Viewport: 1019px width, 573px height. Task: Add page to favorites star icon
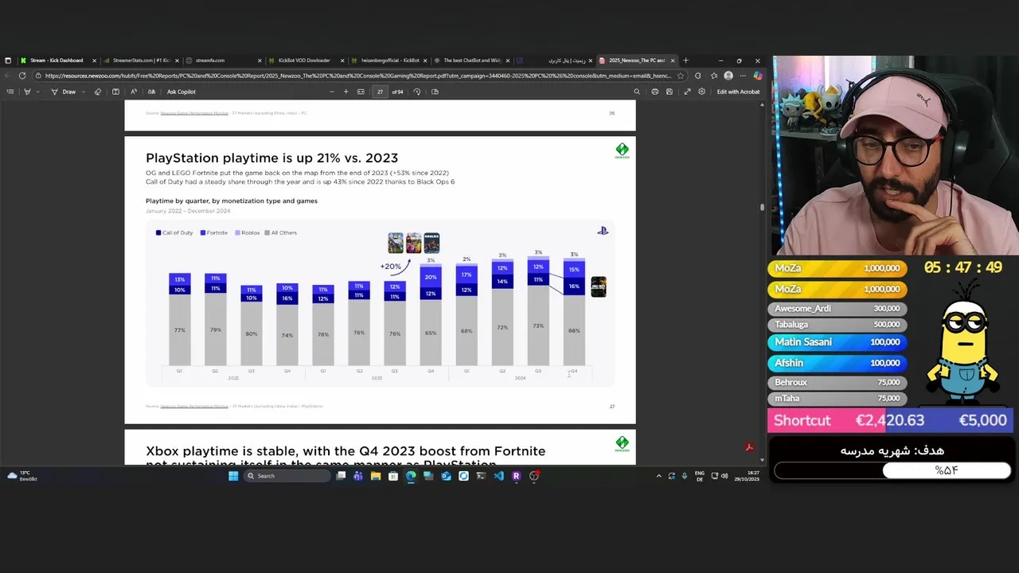tap(681, 76)
